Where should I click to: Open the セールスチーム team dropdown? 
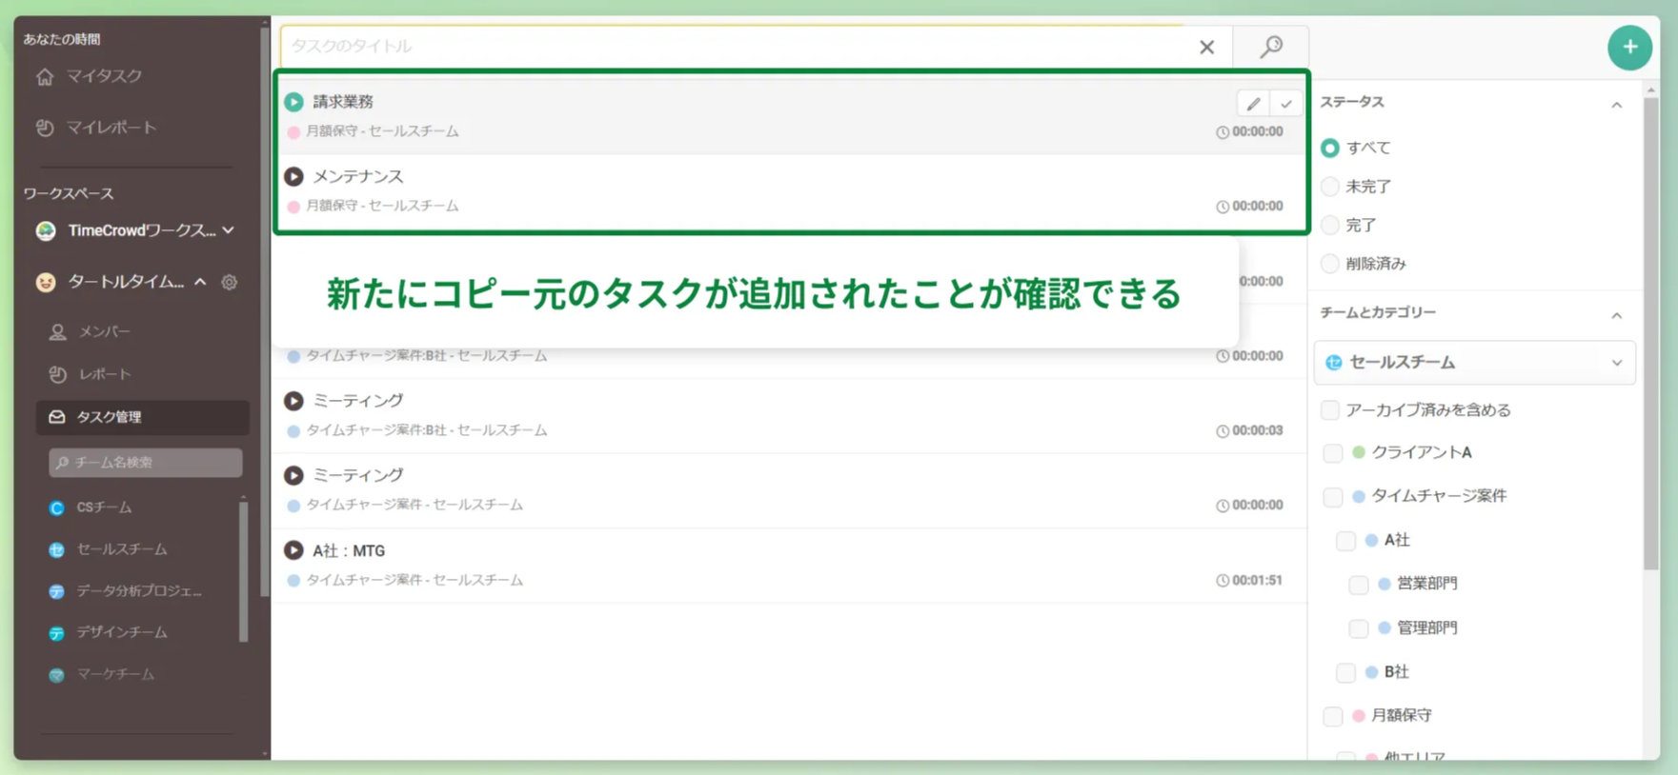click(x=1474, y=363)
